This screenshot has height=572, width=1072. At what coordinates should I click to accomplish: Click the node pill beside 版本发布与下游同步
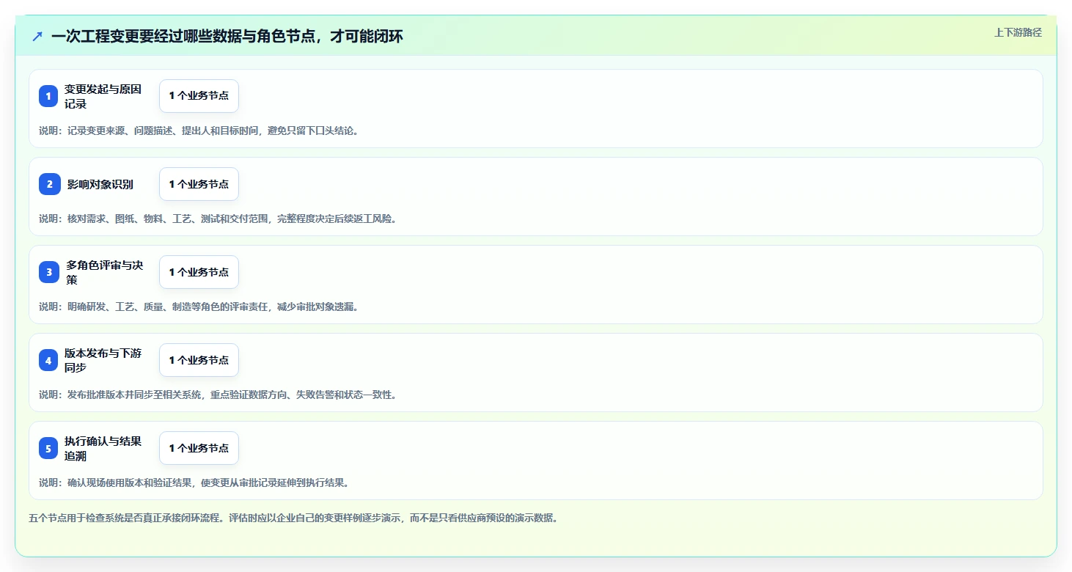[199, 360]
